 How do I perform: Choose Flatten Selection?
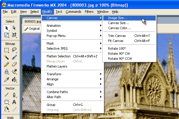72,56
